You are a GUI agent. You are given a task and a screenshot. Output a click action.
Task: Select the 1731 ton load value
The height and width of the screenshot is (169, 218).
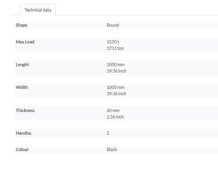click(x=115, y=48)
